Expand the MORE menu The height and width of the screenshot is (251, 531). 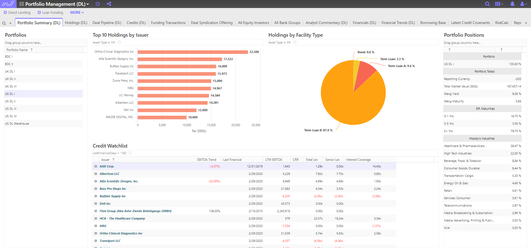(x=77, y=12)
